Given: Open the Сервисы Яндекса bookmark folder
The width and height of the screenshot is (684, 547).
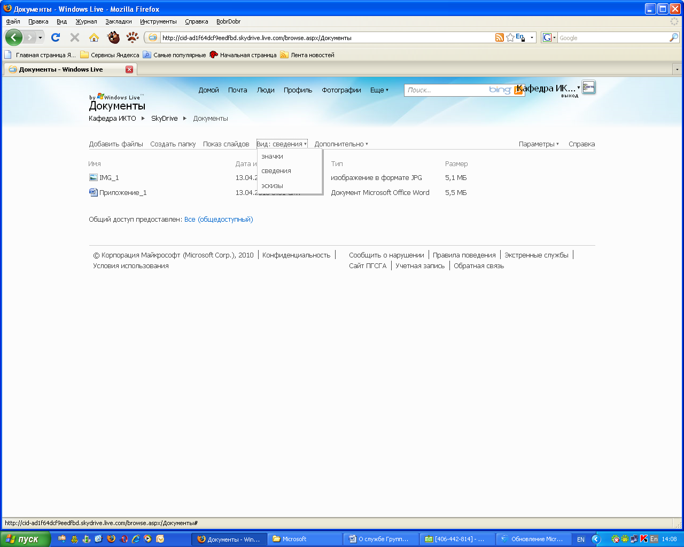Looking at the screenshot, I should pos(110,55).
